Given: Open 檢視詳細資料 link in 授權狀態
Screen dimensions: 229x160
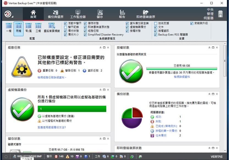Looking at the screenshot, I should [182, 77].
